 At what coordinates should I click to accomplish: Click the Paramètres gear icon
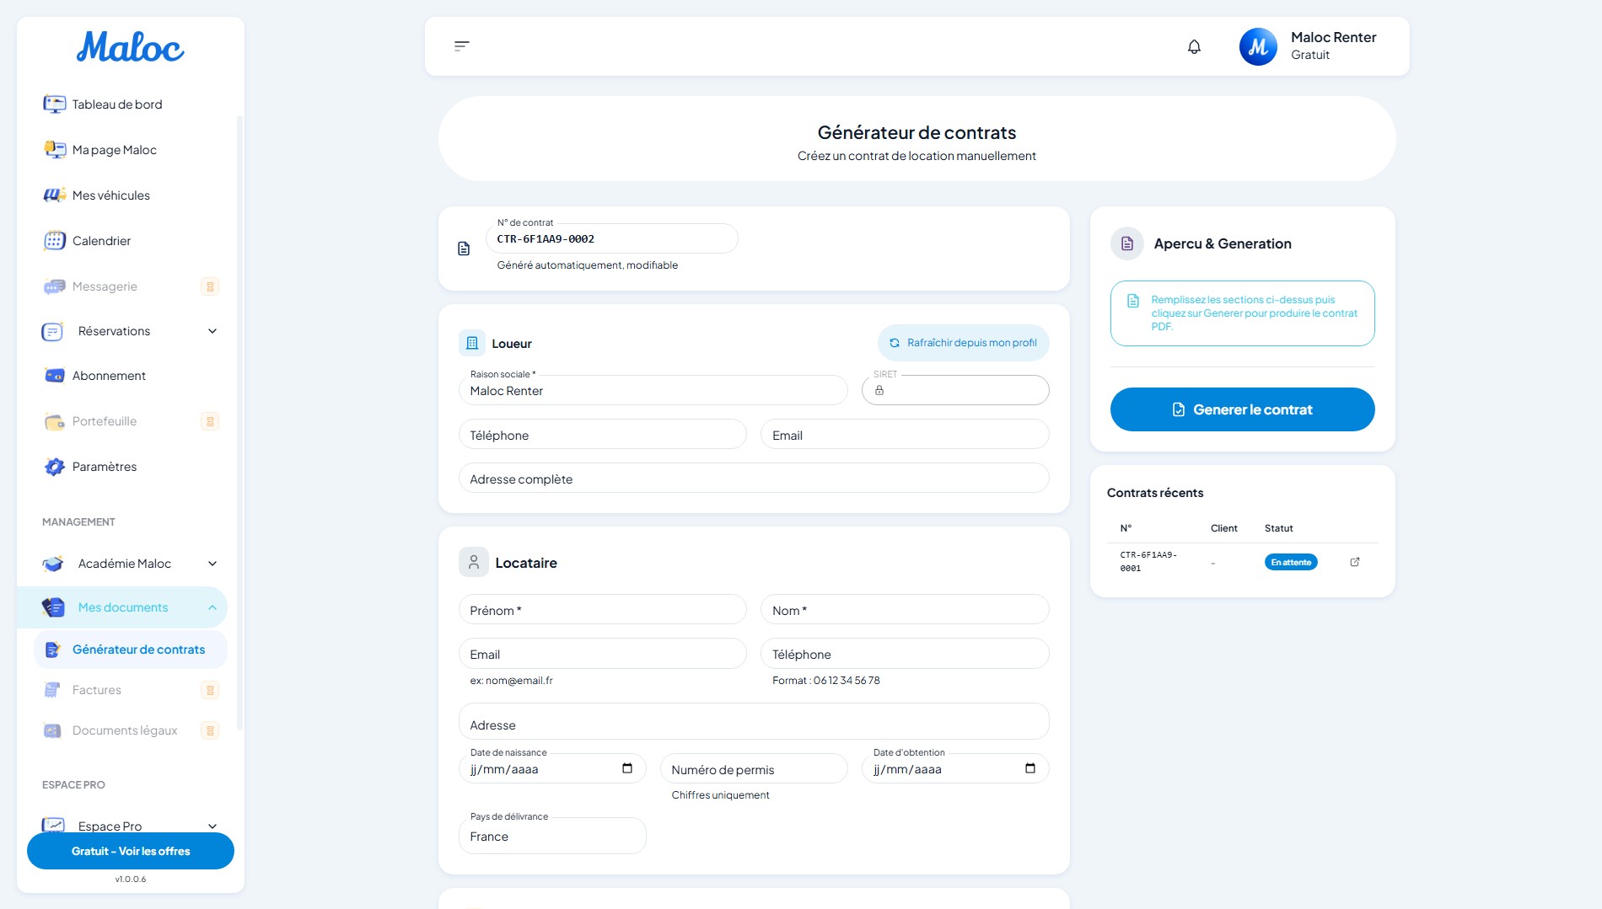click(55, 467)
